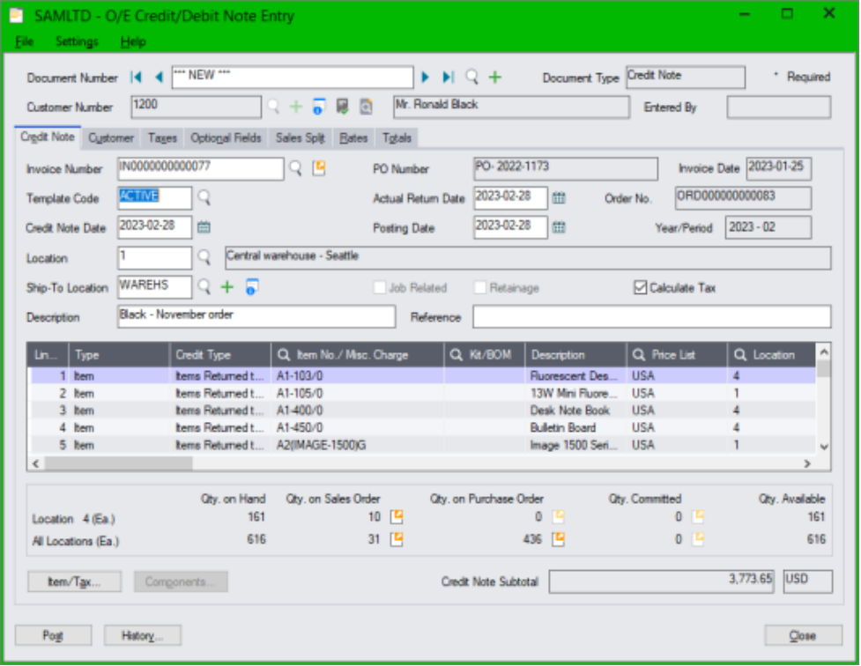The image size is (861, 666).
Task: Open the File menu
Action: [x=24, y=41]
